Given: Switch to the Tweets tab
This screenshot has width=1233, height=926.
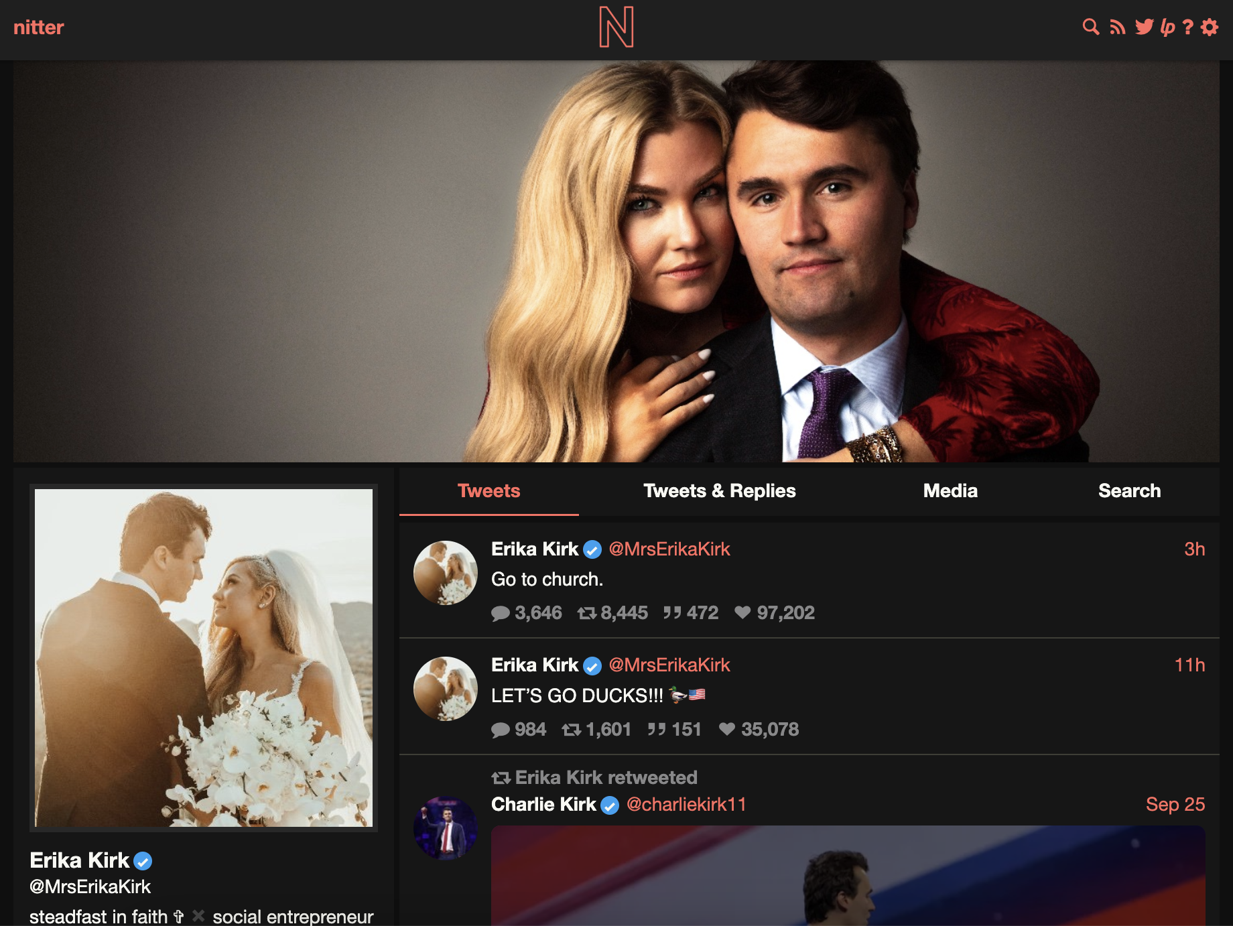Looking at the screenshot, I should click(489, 491).
